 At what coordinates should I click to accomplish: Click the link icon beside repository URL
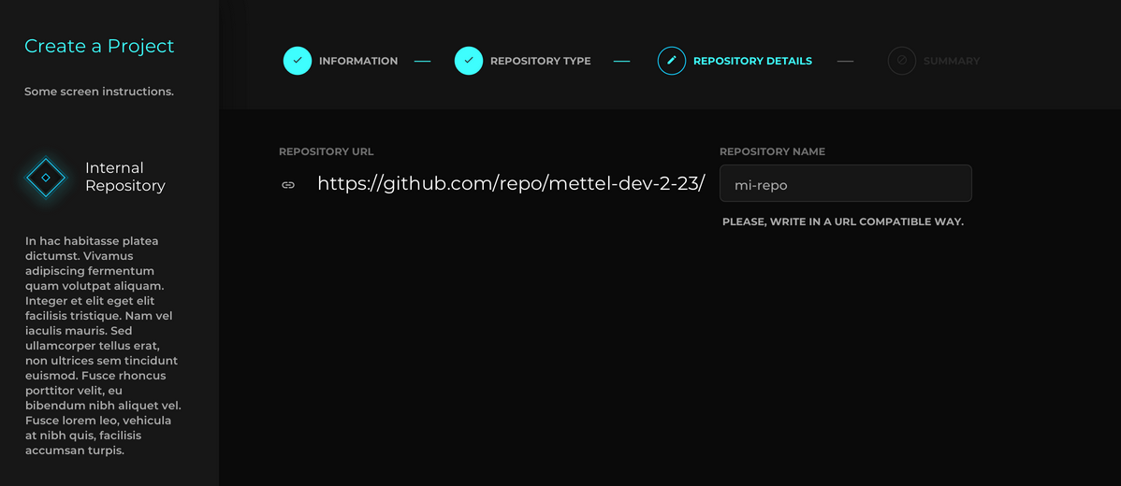point(288,185)
